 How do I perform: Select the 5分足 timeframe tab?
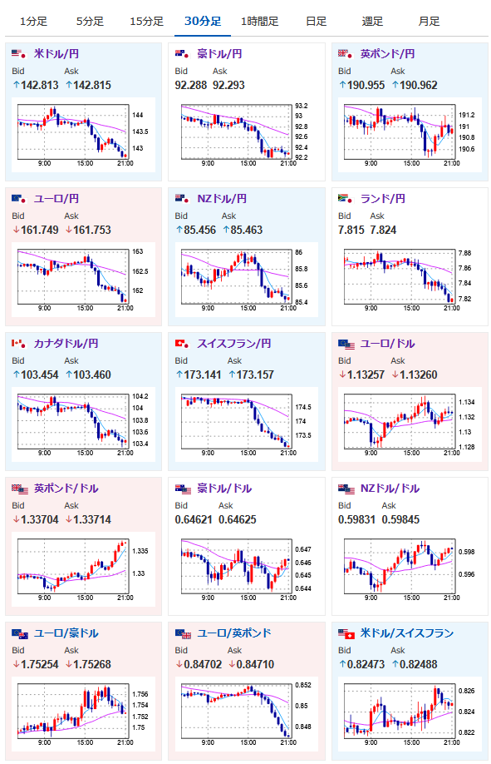90,22
